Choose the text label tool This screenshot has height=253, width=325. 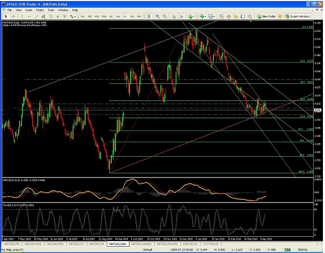pos(64,16)
